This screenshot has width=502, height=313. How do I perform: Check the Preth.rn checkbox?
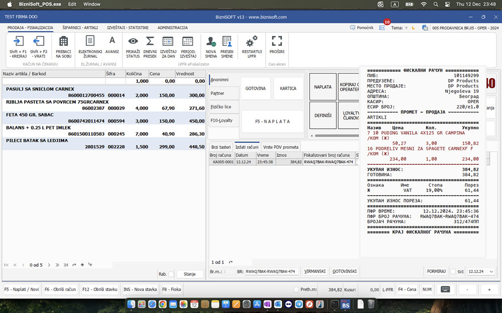(x=296, y=289)
